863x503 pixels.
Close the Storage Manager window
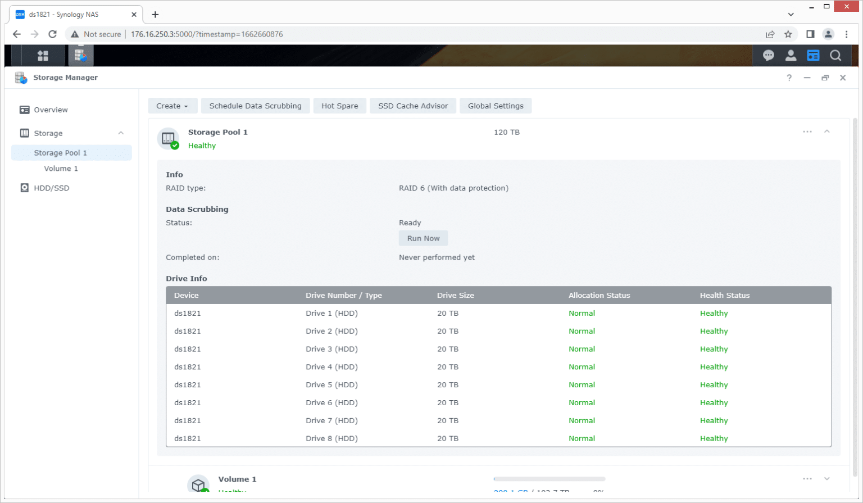[843, 78]
